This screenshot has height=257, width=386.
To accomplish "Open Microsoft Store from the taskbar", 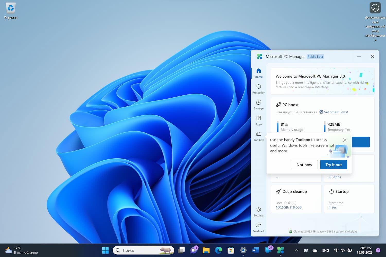I will 231,250.
